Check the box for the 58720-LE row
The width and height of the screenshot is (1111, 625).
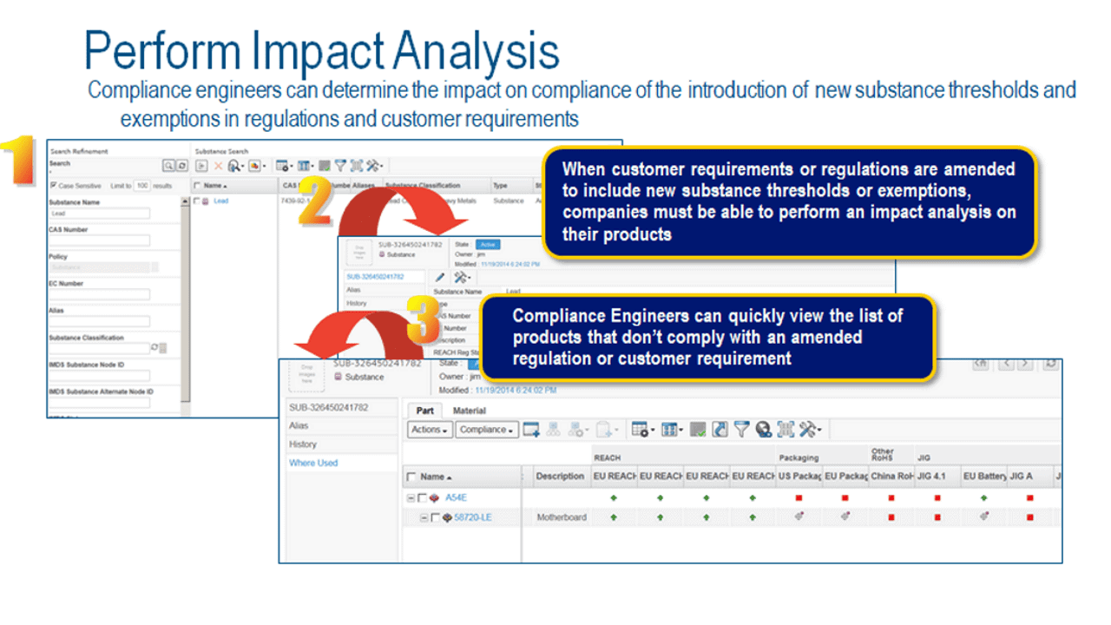[x=435, y=518]
